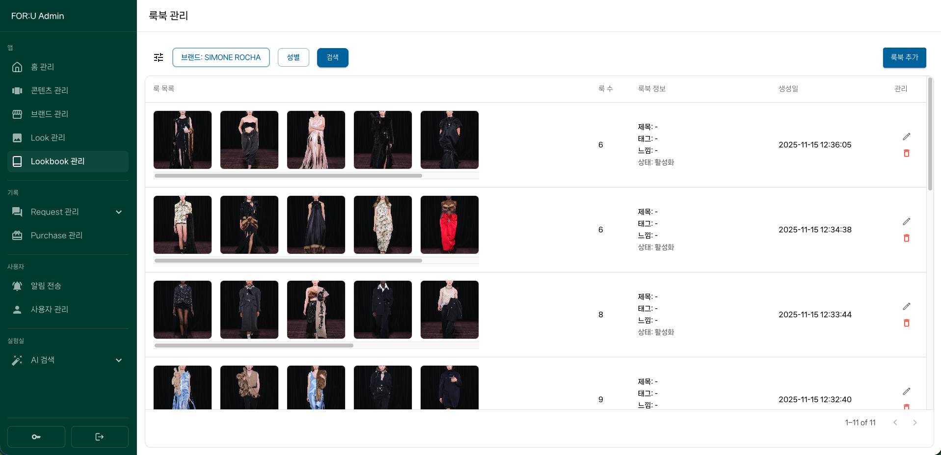This screenshot has width=941, height=455.
Task: Click the table's vertical scrollbar
Action: click(930, 134)
